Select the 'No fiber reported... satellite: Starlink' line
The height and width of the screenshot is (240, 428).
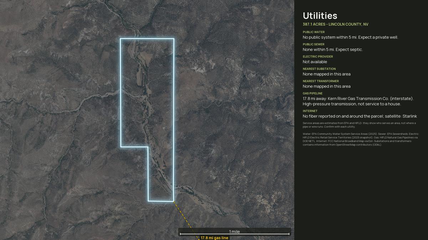(360, 116)
